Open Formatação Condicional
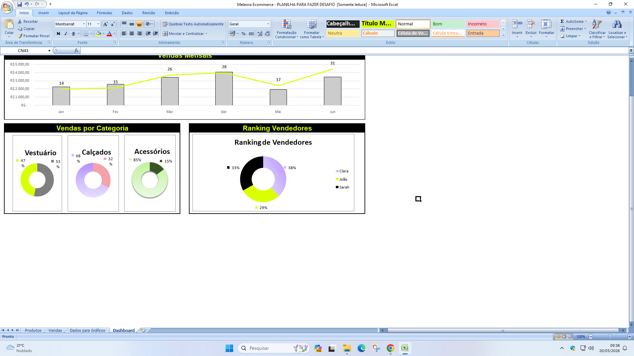This screenshot has height=356, width=634. [286, 29]
